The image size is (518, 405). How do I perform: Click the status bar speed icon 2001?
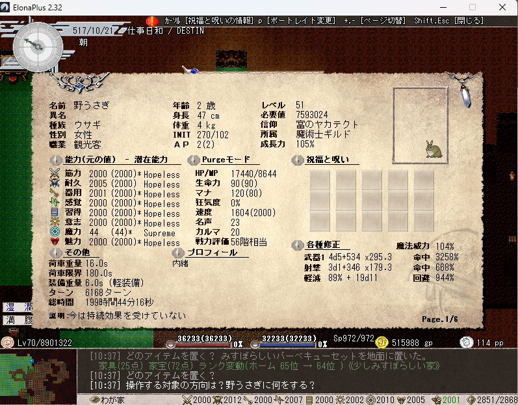(436, 400)
